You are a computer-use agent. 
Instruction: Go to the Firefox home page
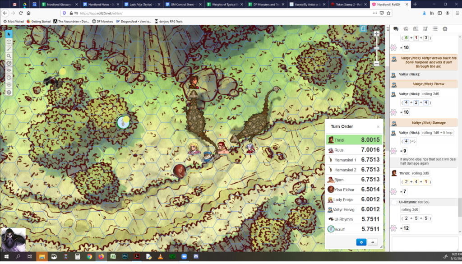(x=28, y=13)
